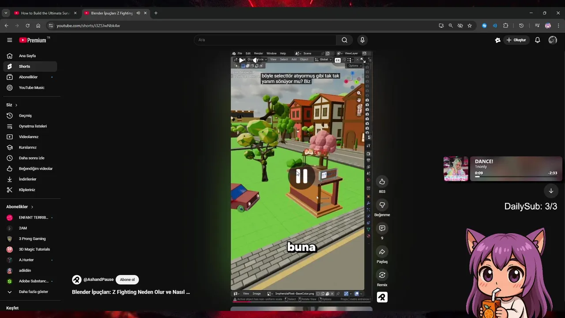Start voice search with the microphone
This screenshot has width=565, height=318.
tap(362, 40)
